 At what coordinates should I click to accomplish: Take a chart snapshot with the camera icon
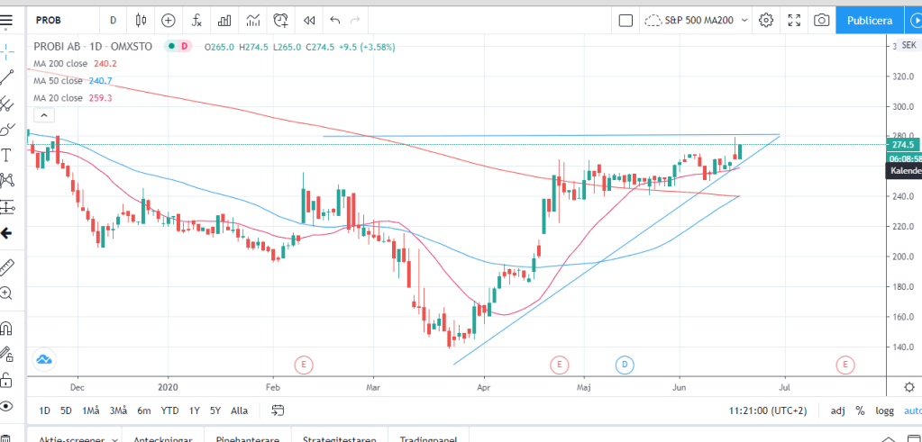(821, 20)
